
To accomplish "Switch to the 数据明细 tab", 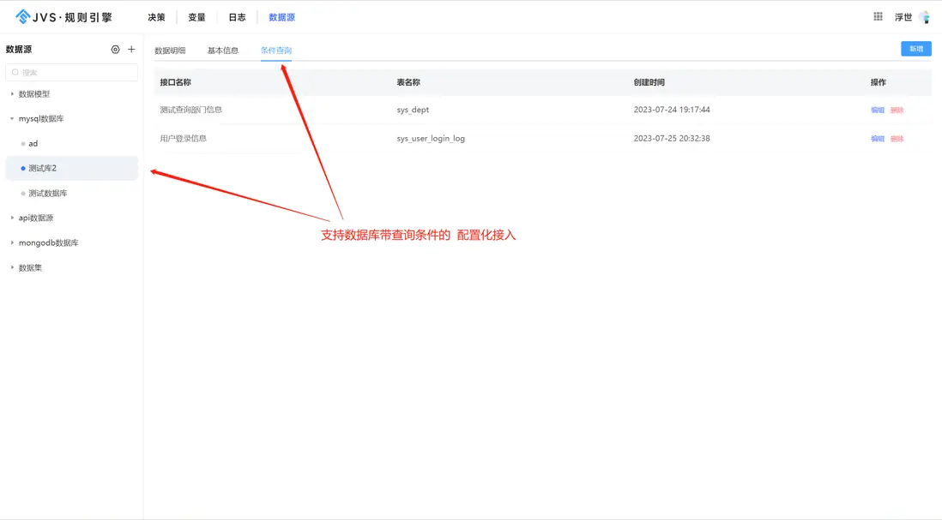I will [x=170, y=51].
